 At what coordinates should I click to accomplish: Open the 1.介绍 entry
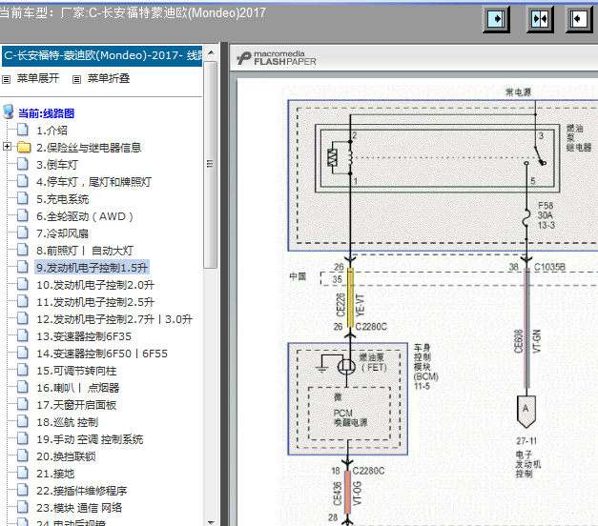[52, 131]
